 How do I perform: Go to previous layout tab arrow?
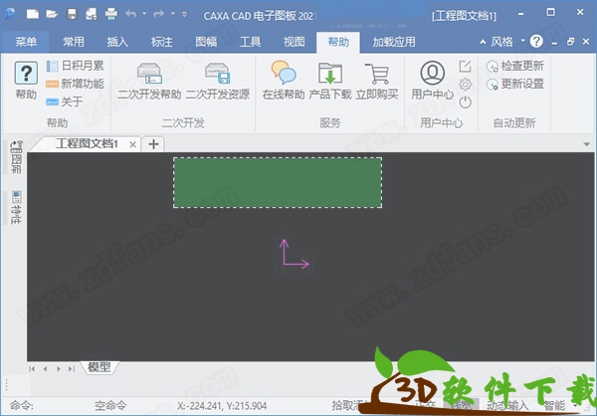click(x=46, y=368)
